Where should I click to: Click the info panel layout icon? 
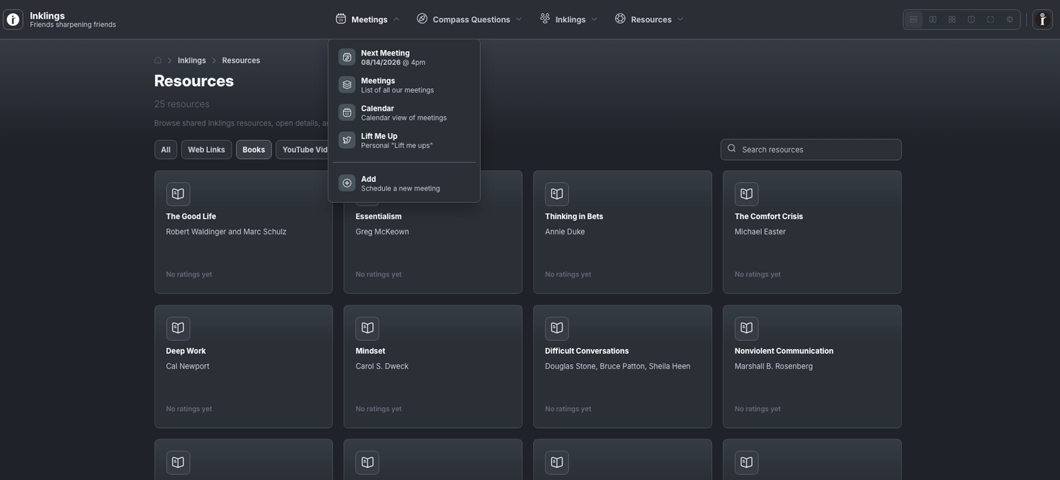(971, 19)
